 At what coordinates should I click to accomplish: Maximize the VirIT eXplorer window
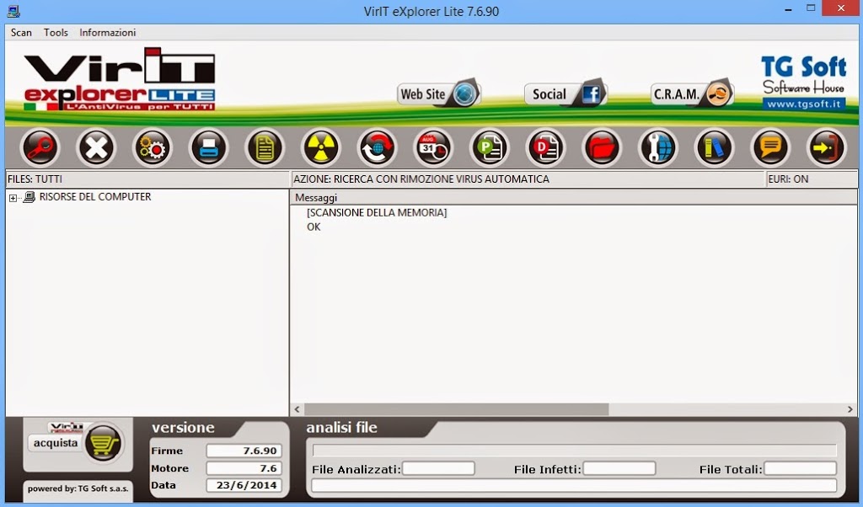811,8
